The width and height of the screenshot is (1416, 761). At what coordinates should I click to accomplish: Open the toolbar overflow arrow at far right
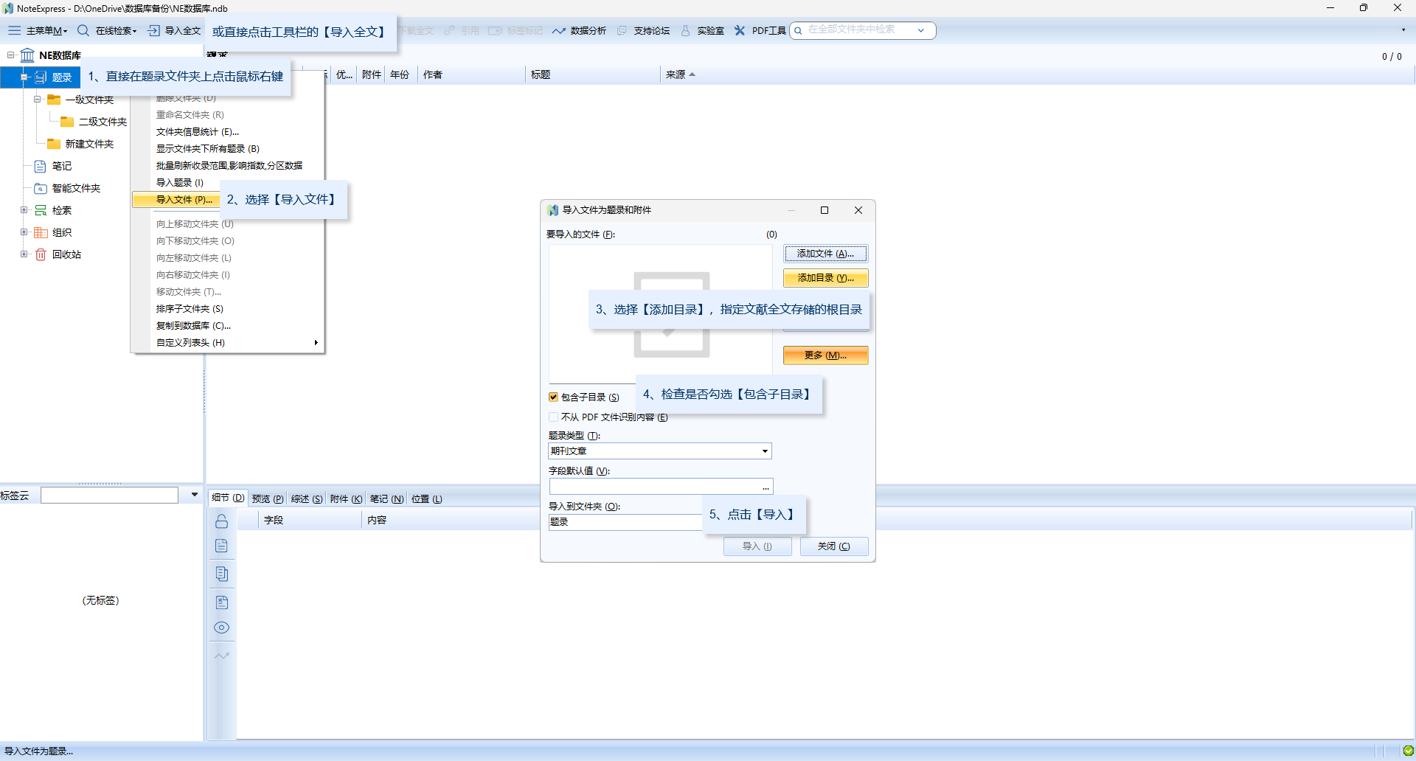click(1403, 30)
